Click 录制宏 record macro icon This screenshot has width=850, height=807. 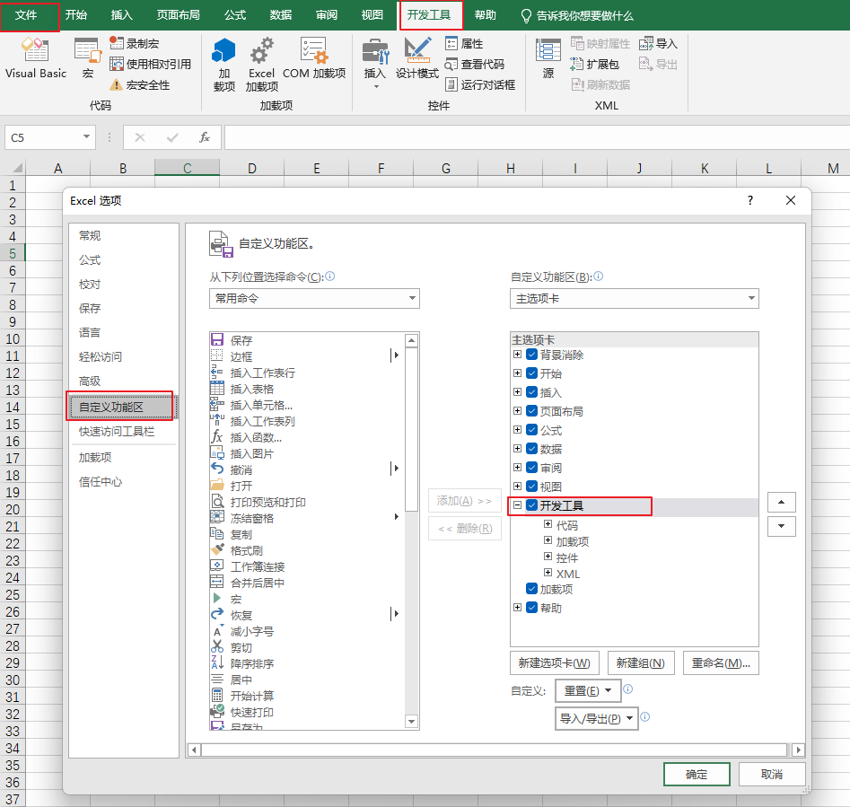point(117,43)
